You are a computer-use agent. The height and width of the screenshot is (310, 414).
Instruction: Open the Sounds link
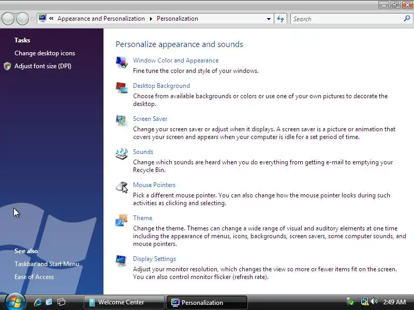pyautogui.click(x=143, y=152)
